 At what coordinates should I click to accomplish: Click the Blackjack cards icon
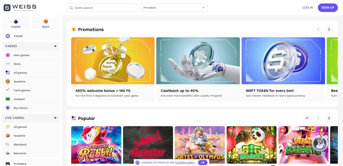click(x=8, y=144)
